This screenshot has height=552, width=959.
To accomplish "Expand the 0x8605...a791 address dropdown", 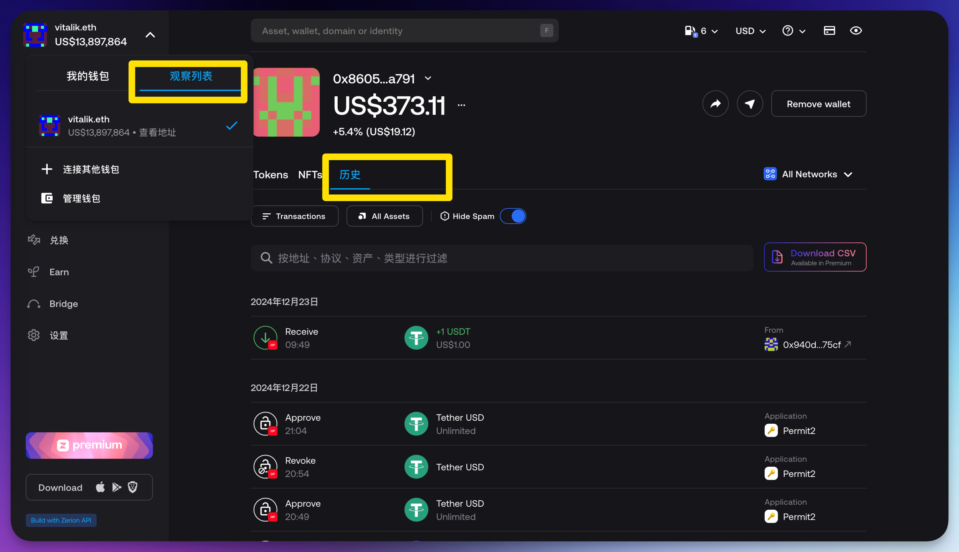I will click(428, 78).
